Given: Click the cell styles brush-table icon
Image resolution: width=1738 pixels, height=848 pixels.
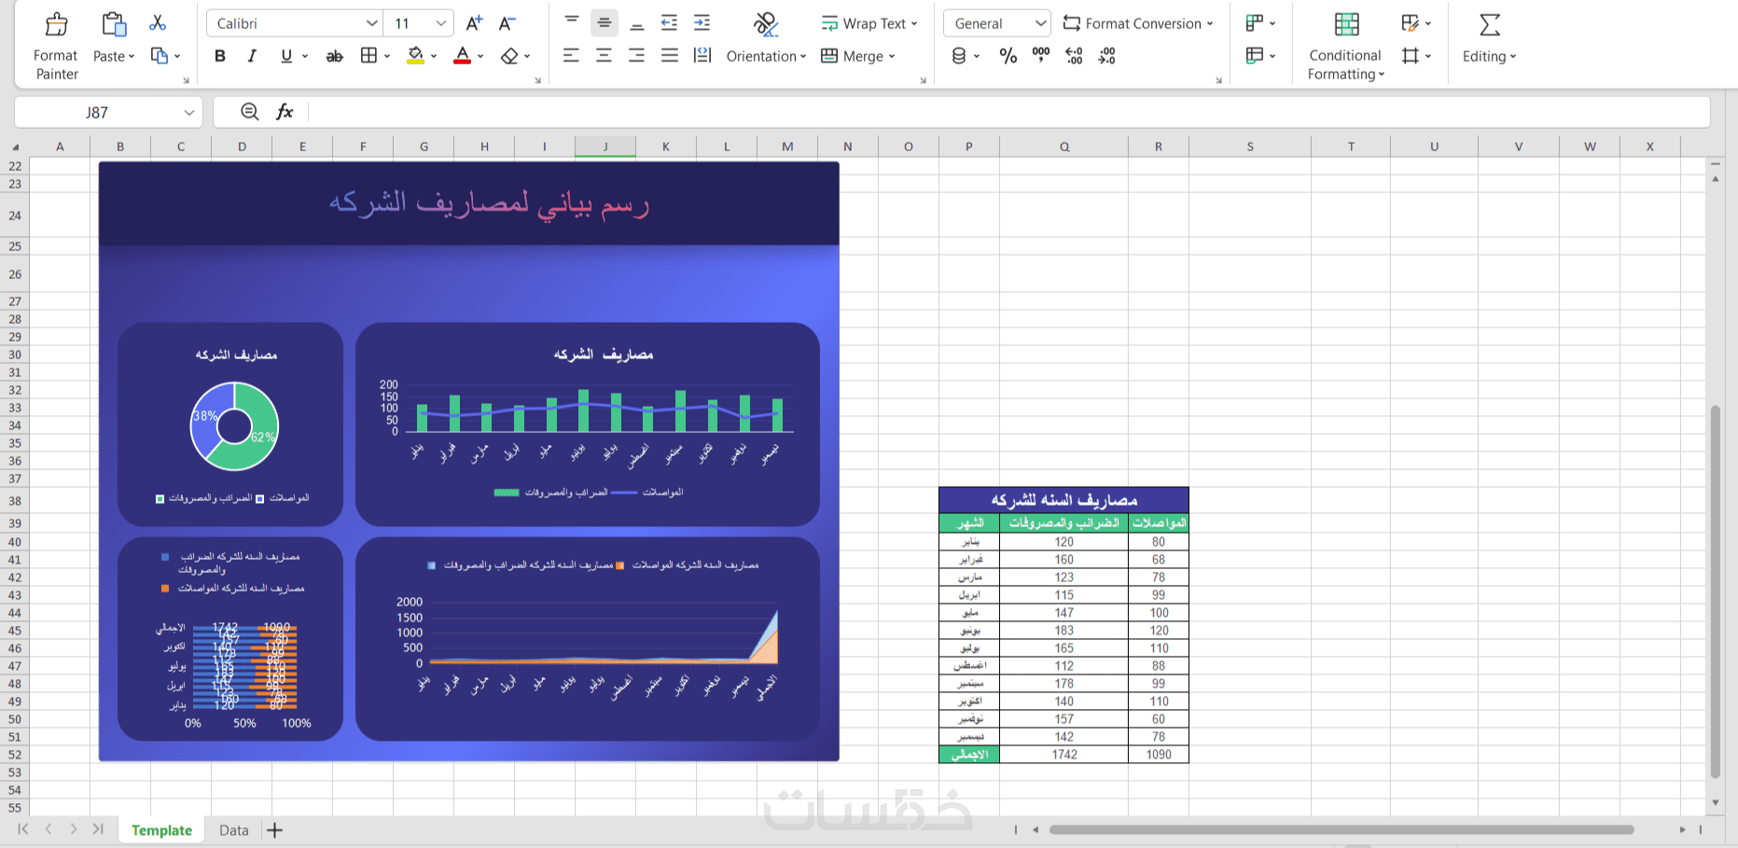Looking at the screenshot, I should pyautogui.click(x=1410, y=23).
